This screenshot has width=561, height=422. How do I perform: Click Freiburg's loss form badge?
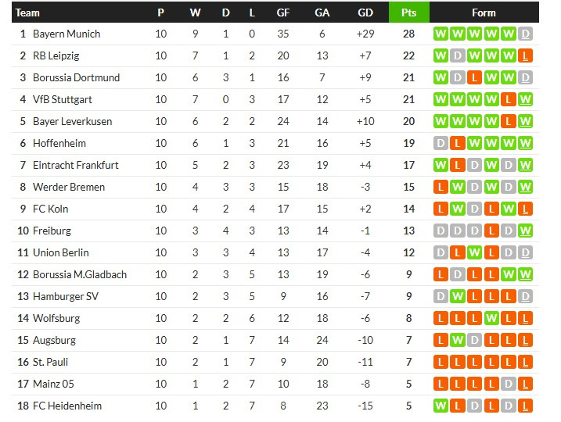tap(491, 231)
